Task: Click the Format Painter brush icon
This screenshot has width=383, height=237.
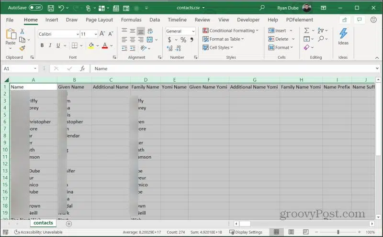Action: pos(22,48)
